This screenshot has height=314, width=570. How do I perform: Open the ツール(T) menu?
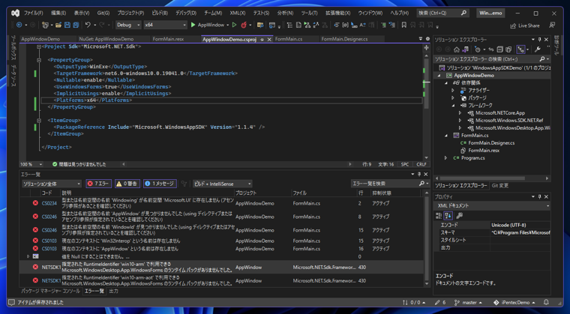309,13
